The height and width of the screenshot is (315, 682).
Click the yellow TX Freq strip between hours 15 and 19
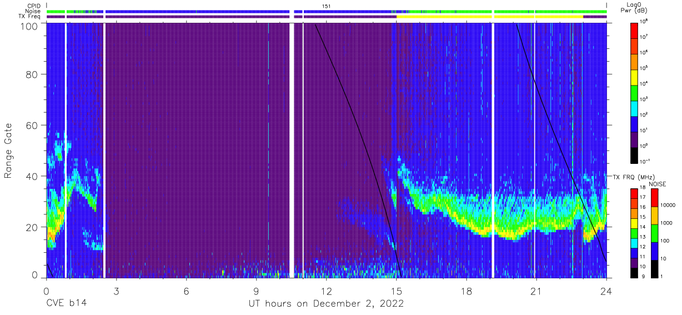pos(444,17)
